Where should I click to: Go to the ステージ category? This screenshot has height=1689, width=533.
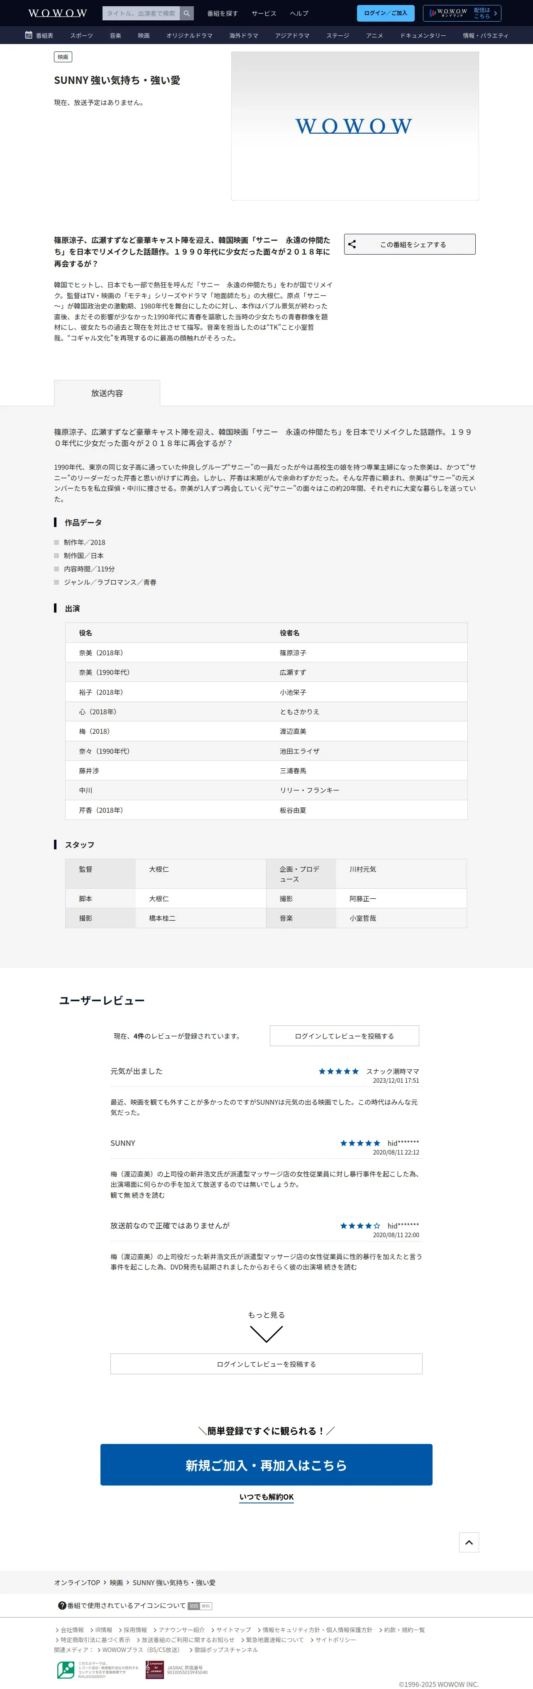337,35
